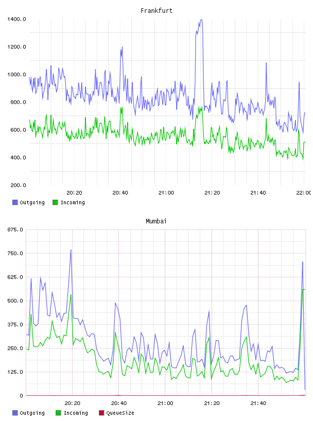
Task: Click the green Incoming swatch in Mumbai legend
Action: (58, 413)
